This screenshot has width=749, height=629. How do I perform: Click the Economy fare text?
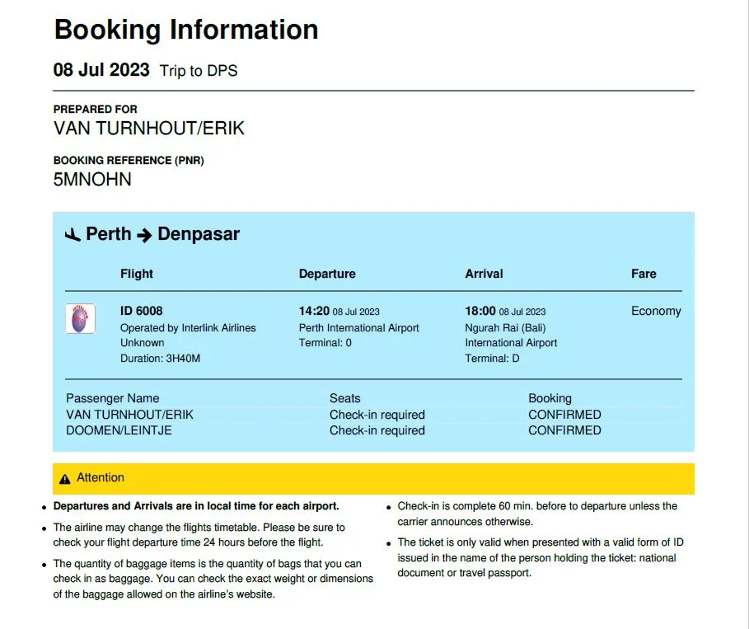click(656, 311)
